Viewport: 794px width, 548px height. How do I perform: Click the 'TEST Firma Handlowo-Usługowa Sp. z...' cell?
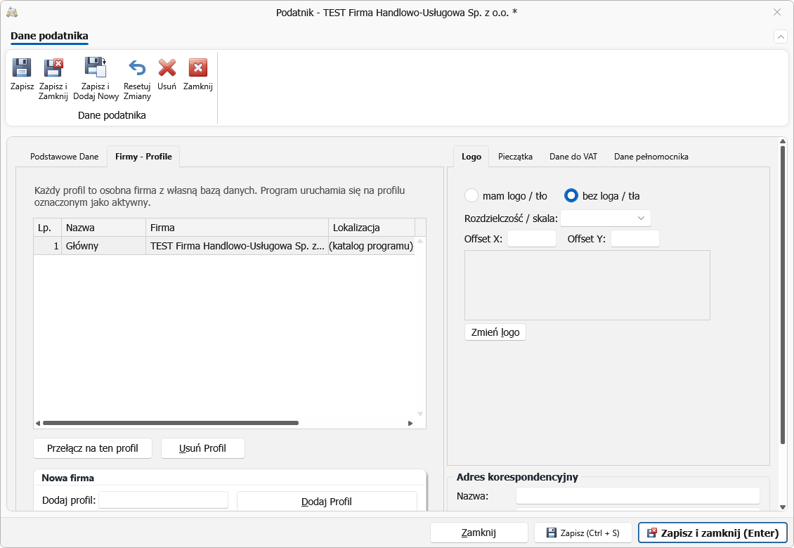tap(237, 246)
